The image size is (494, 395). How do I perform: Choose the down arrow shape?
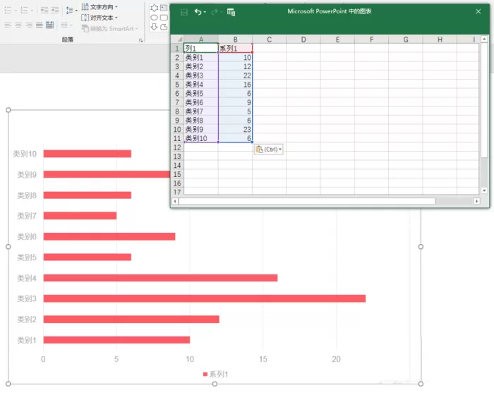154,27
